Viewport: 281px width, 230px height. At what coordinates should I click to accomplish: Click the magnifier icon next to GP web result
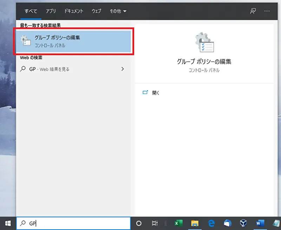tap(23, 69)
